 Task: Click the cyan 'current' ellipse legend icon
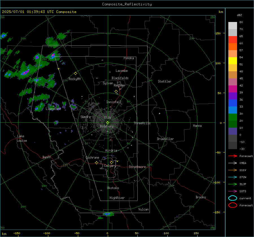(233, 198)
